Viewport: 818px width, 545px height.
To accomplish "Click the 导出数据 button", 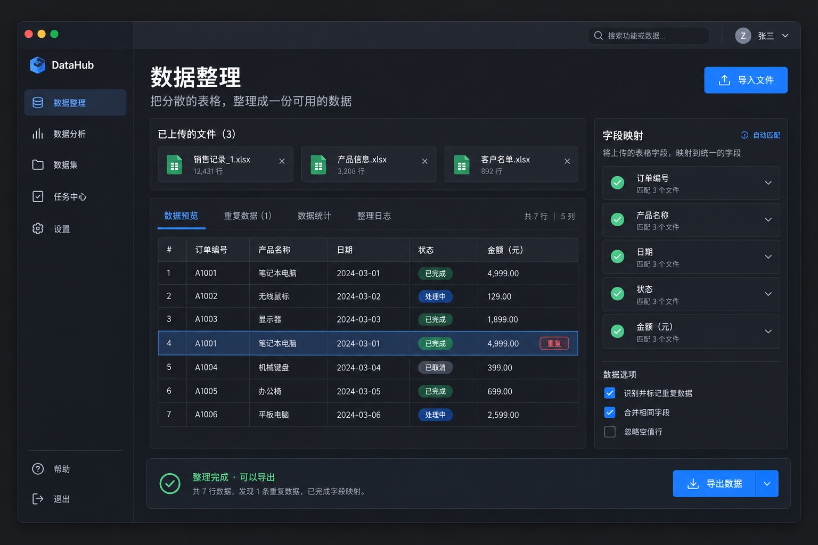I will pyautogui.click(x=714, y=484).
